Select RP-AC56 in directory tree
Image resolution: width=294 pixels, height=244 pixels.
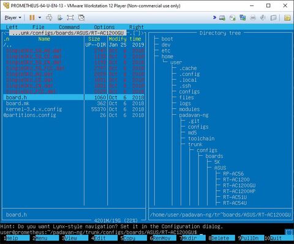[233, 174]
